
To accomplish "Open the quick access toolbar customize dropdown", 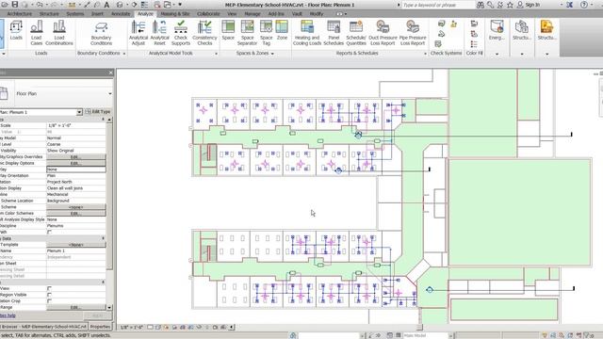I will click(x=180, y=5).
